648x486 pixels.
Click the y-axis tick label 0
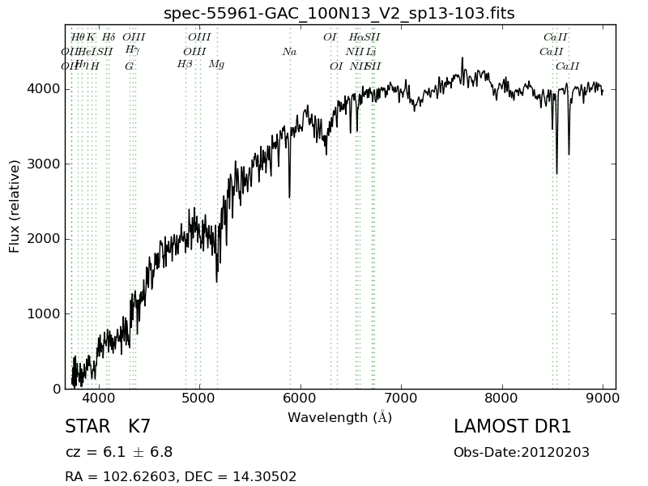56,389
